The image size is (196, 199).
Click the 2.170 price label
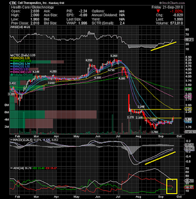click(130, 117)
